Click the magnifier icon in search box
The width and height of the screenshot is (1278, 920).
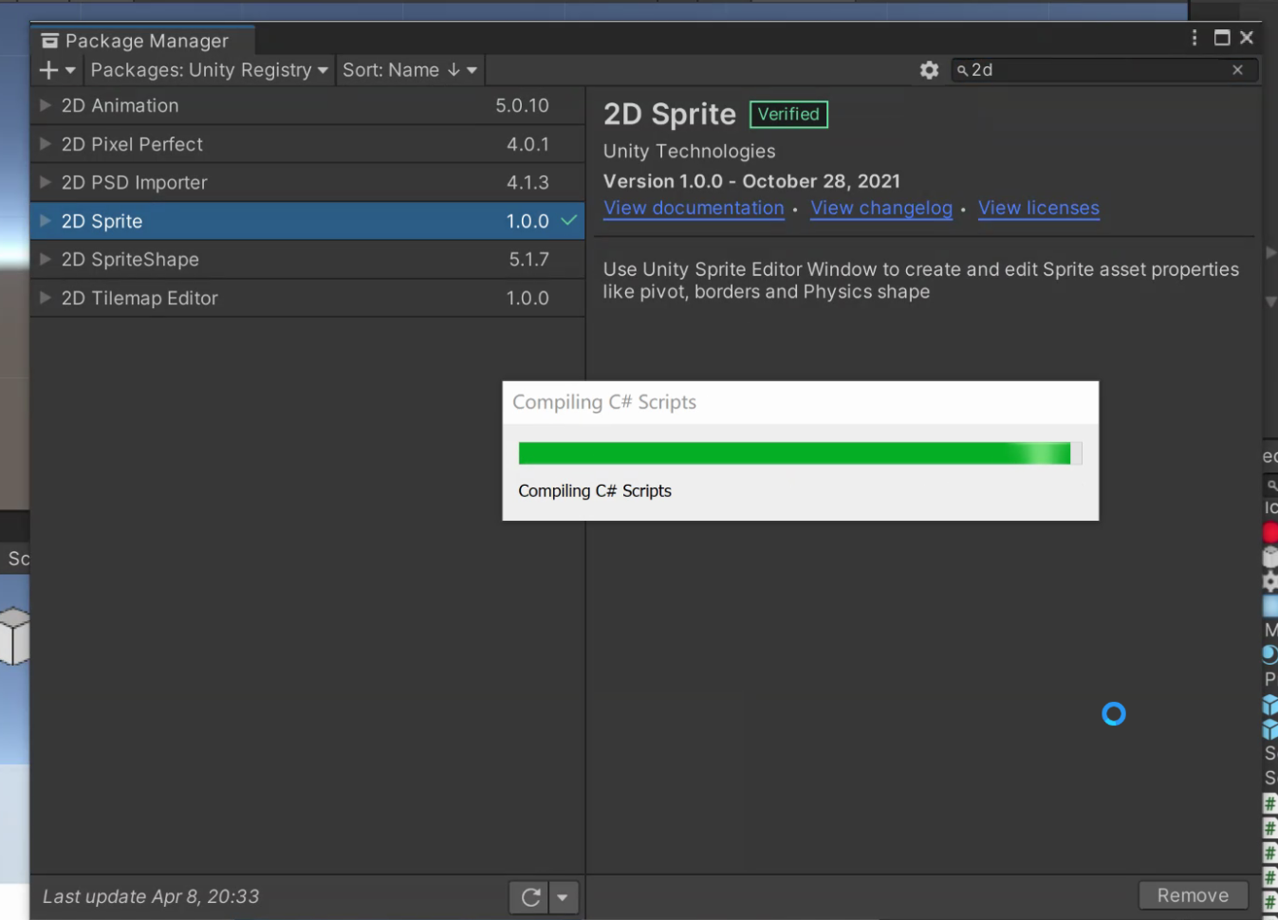pyautogui.click(x=962, y=70)
